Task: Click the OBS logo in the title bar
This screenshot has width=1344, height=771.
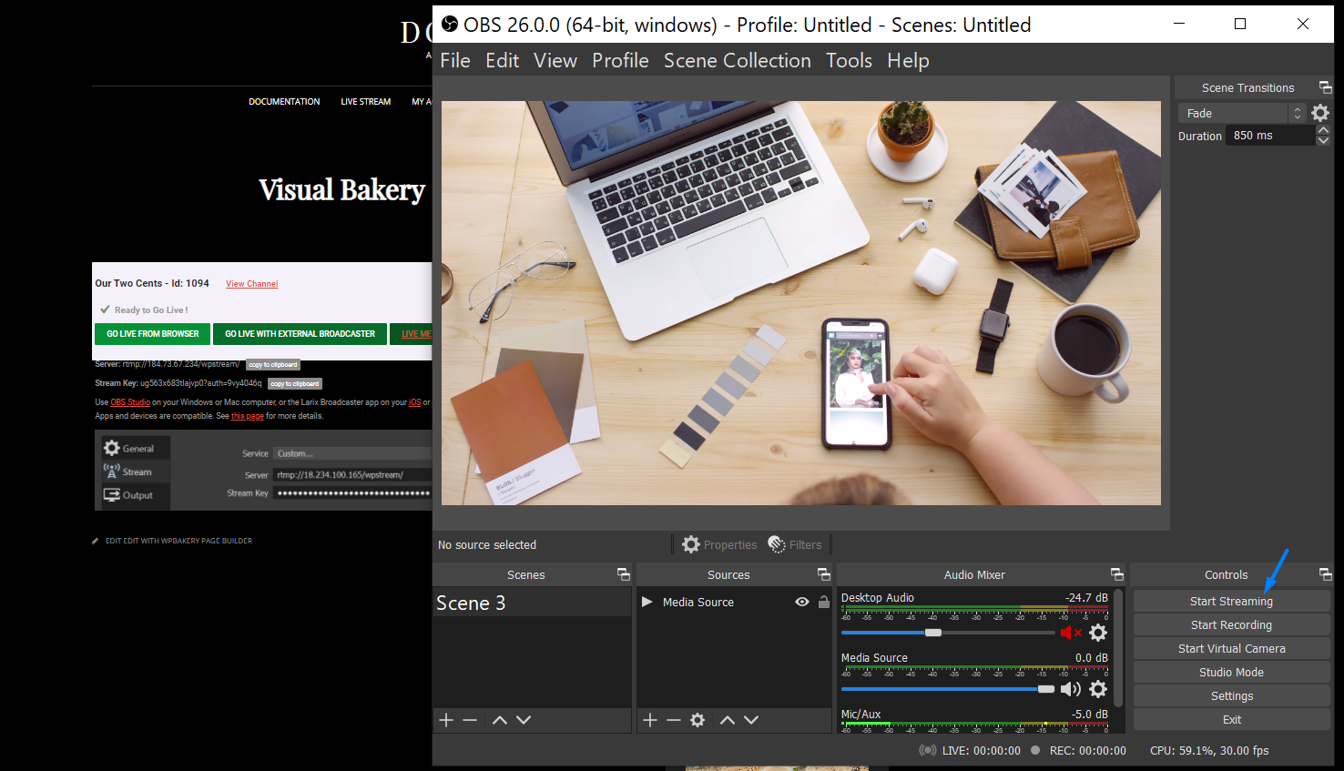Action: (x=450, y=25)
